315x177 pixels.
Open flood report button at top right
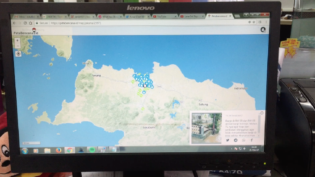click(263, 30)
